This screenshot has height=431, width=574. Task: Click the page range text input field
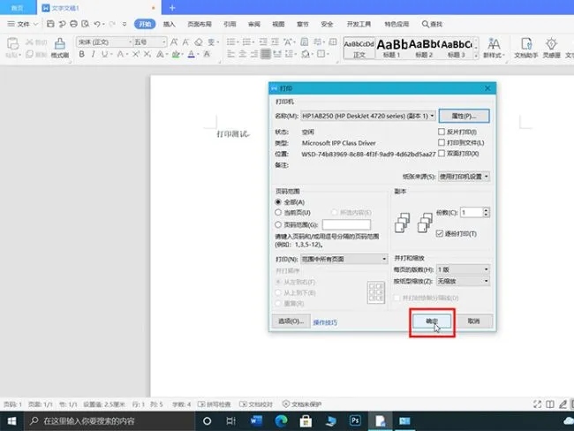346,224
